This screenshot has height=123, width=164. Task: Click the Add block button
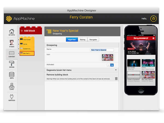[x=31, y=31]
